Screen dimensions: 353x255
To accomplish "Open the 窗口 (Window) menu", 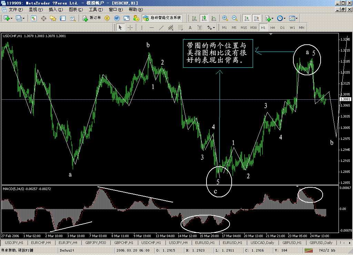I will [116, 10].
